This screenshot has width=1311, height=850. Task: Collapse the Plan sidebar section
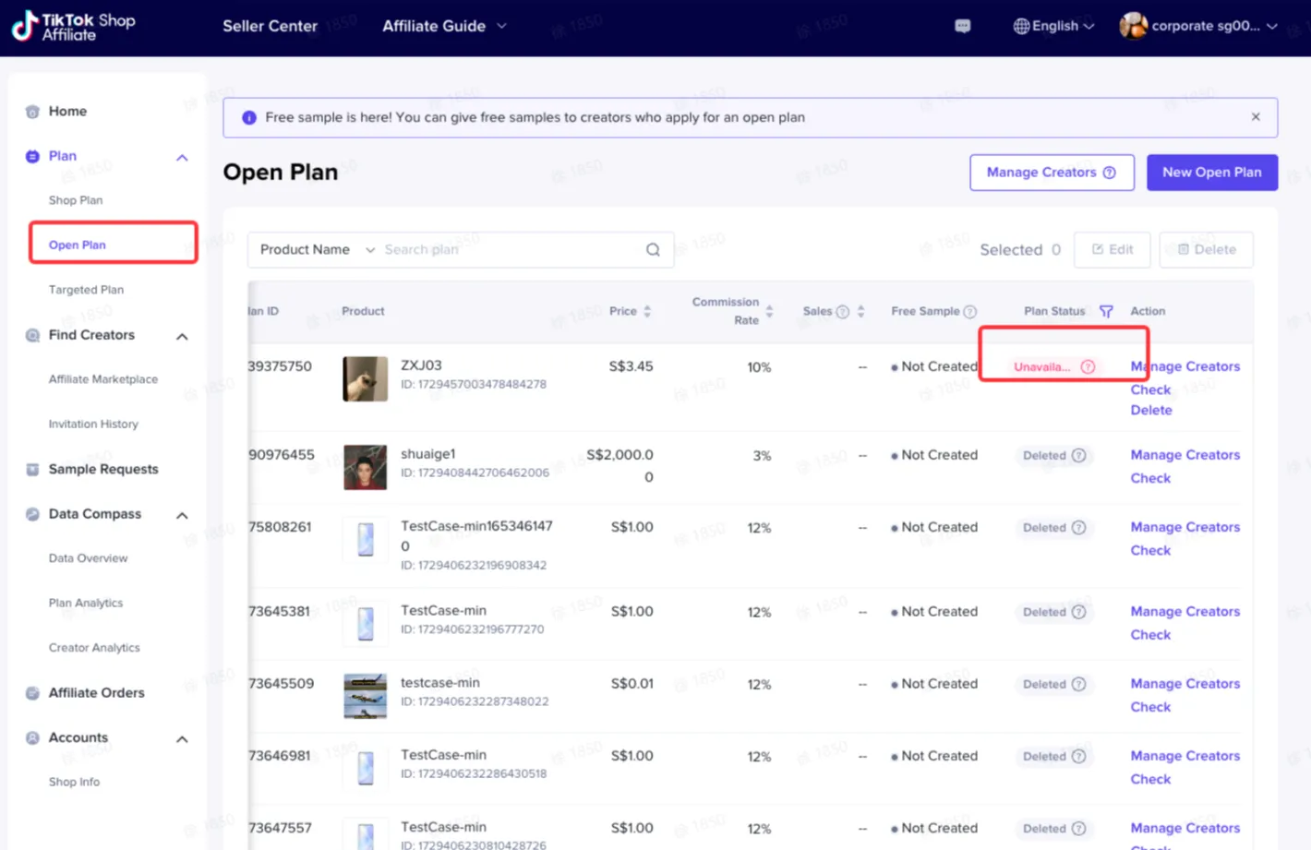pyautogui.click(x=182, y=158)
